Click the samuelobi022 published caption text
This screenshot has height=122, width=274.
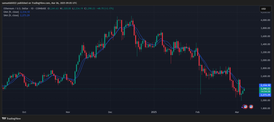pyautogui.click(x=40, y=3)
